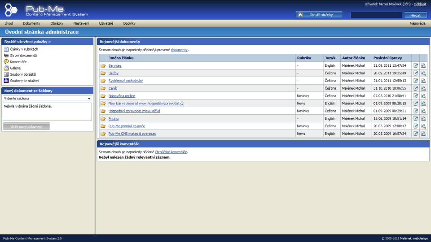Click the edit icon for the Services row
This screenshot has height=242, width=431.
coord(415,65)
